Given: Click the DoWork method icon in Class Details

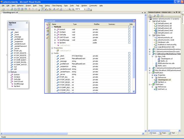Looking at the screenshot, I should 57,30.
